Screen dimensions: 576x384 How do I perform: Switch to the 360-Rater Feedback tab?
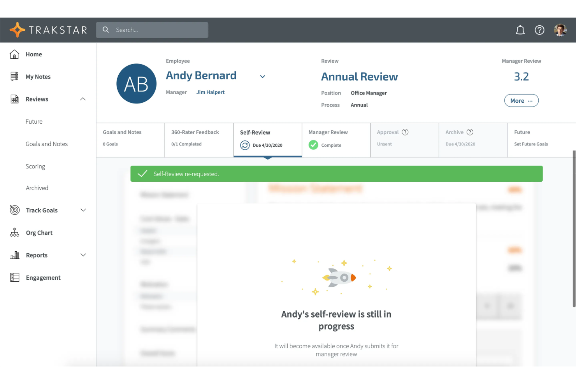tap(195, 138)
